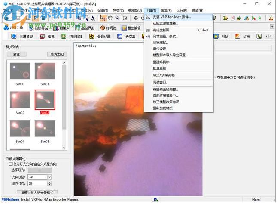Choose 重新加载材质 menu item
The width and height of the screenshot is (277, 204).
pyautogui.click(x=179, y=108)
